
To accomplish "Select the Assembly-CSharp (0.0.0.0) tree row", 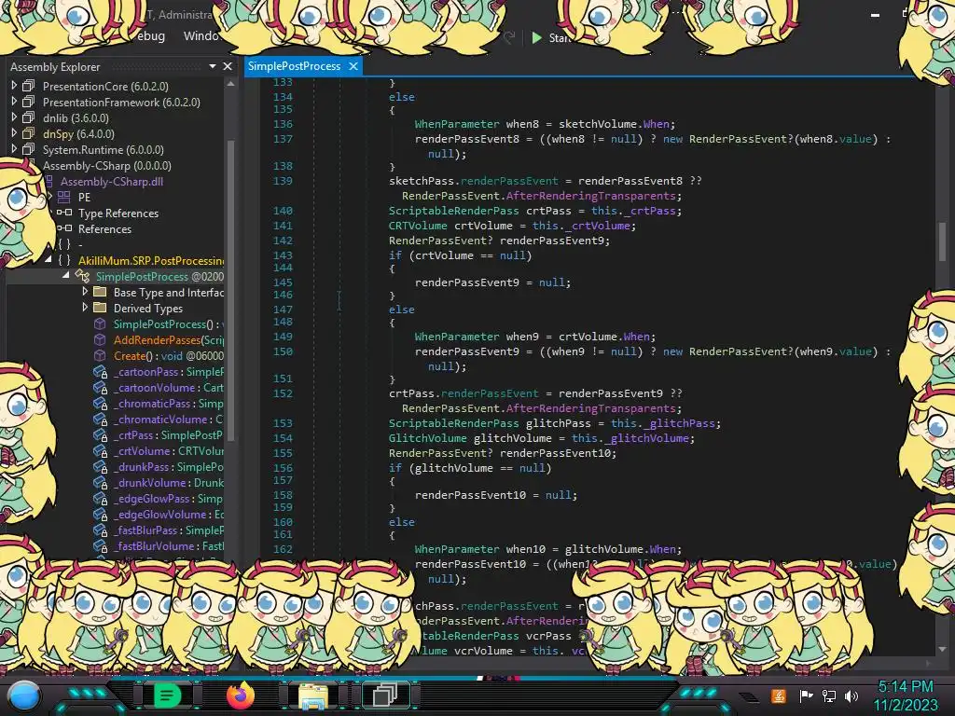I will point(106,166).
